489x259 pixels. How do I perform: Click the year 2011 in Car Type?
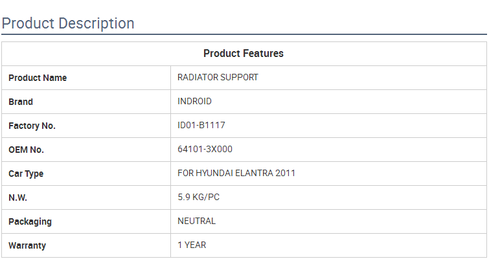click(x=286, y=173)
